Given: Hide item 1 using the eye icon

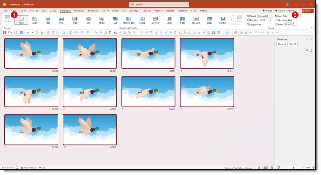Looking at the screenshot, I should coord(306,50).
